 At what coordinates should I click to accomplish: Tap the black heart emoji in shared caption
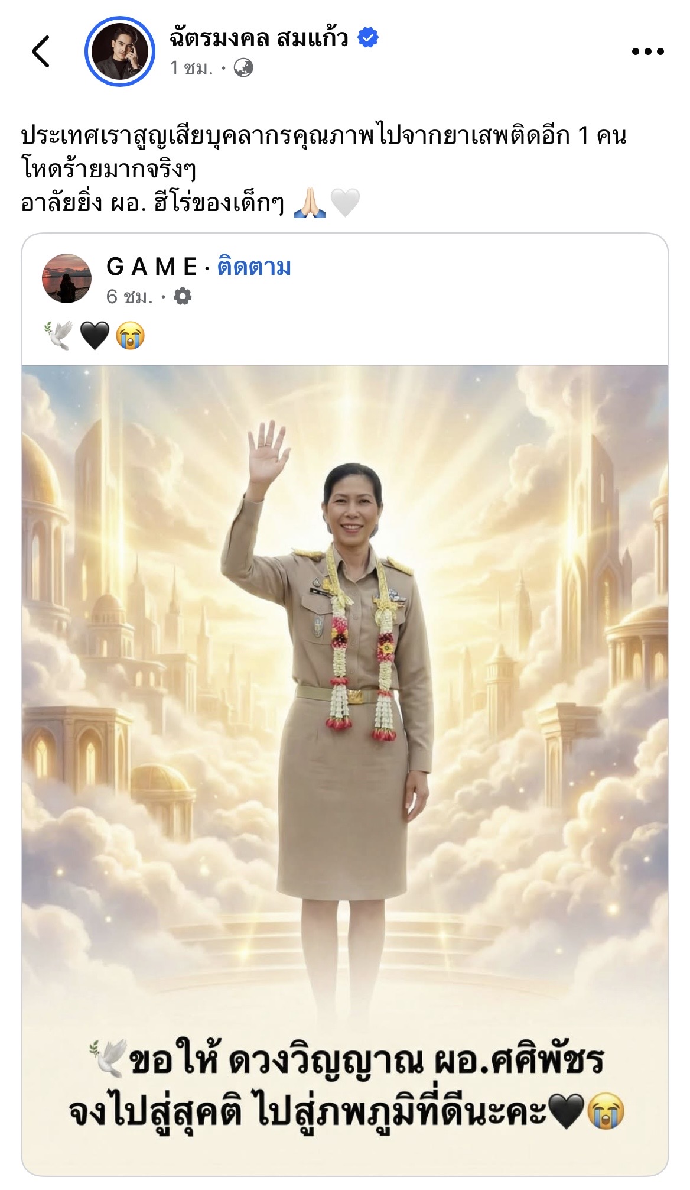pyautogui.click(x=95, y=336)
